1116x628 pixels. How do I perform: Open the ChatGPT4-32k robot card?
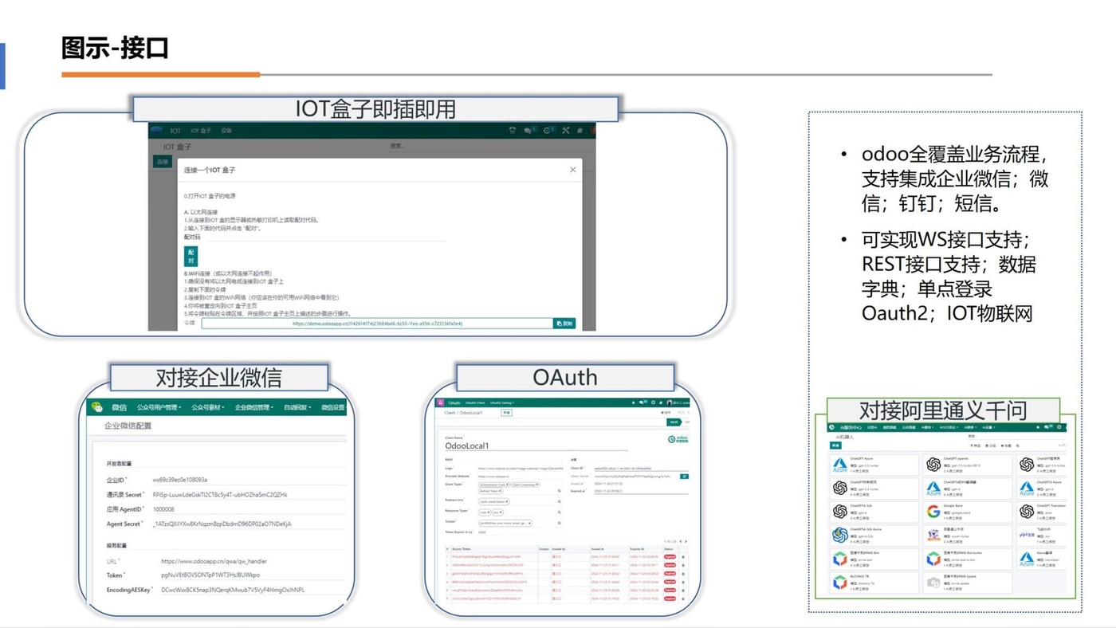click(874, 512)
